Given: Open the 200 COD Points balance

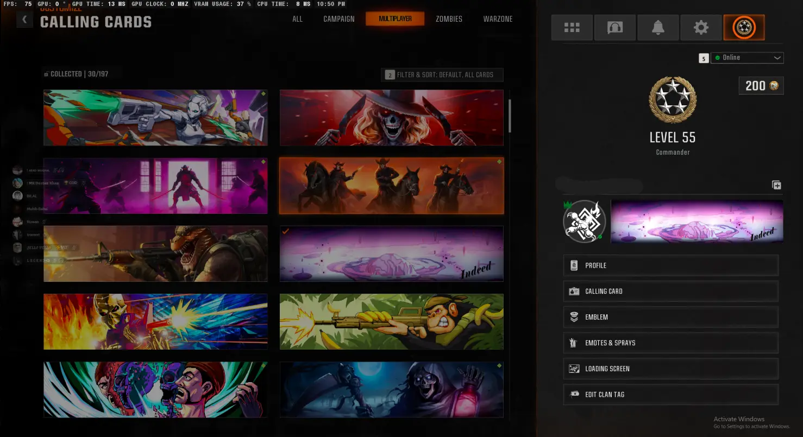Looking at the screenshot, I should pyautogui.click(x=761, y=86).
